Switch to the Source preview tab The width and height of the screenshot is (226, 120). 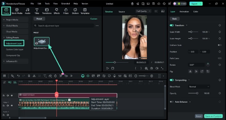pos(122,12)
